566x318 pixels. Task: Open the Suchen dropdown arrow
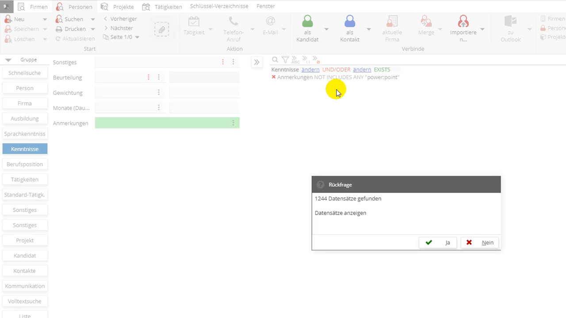93,19
